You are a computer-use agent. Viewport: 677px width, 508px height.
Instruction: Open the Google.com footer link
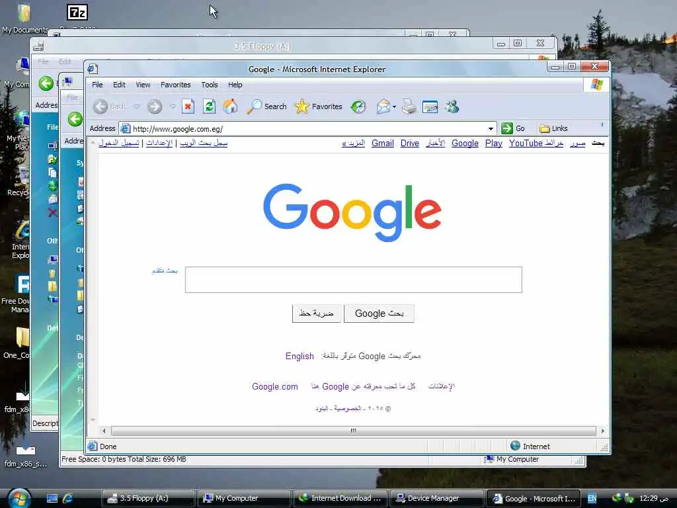[x=274, y=386]
